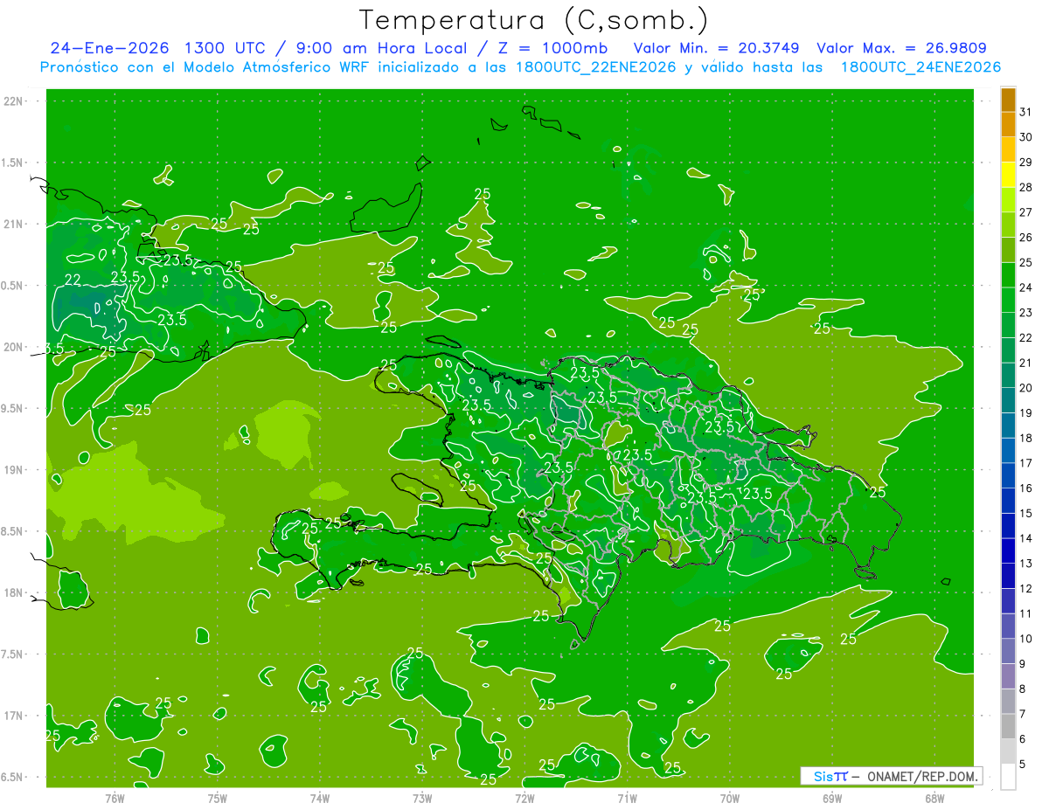
Task: Click the "Temperatura (C,somb.)" map title
Action: (534, 20)
